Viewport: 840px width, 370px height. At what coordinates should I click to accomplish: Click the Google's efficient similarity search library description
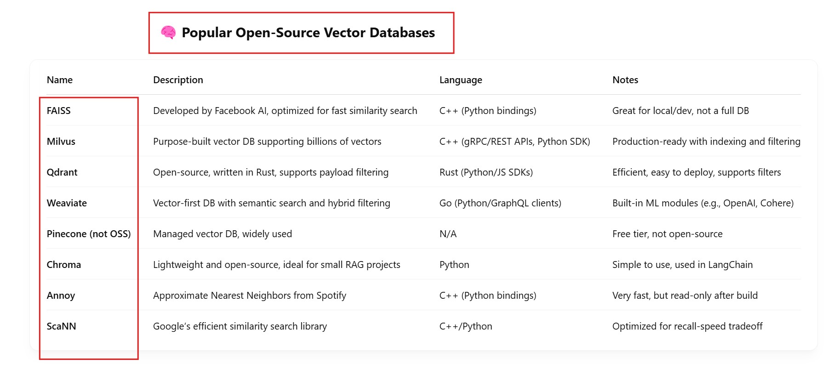pos(240,326)
